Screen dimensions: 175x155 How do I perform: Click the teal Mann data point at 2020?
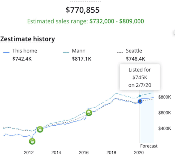tap(140, 96)
